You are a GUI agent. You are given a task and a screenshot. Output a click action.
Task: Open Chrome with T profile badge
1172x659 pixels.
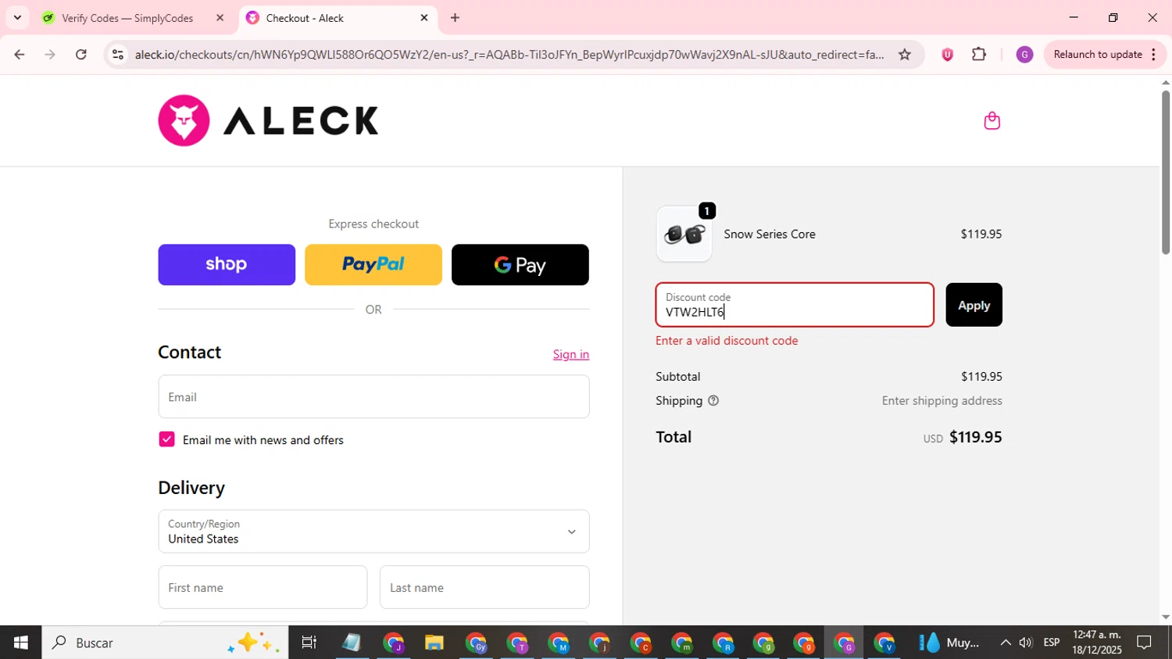tap(517, 643)
